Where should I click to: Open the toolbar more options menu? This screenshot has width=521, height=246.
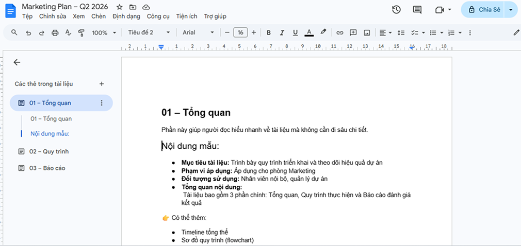coord(470,32)
